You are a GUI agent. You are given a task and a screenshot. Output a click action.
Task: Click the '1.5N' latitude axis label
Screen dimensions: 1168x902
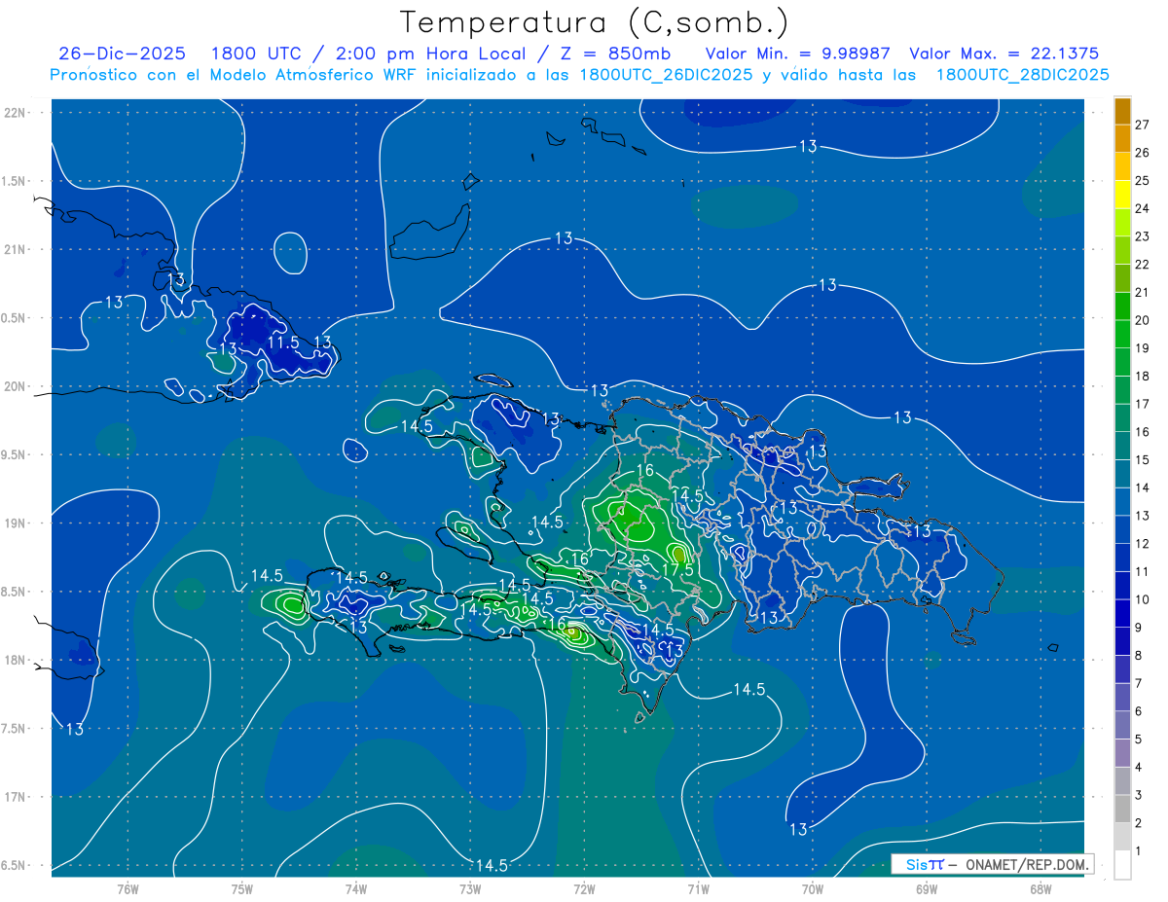pos(15,181)
